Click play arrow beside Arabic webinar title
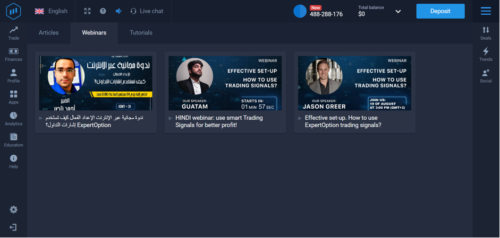 pos(41,118)
